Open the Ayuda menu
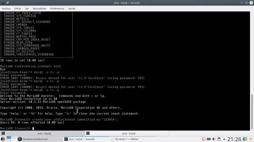 point(71,9)
